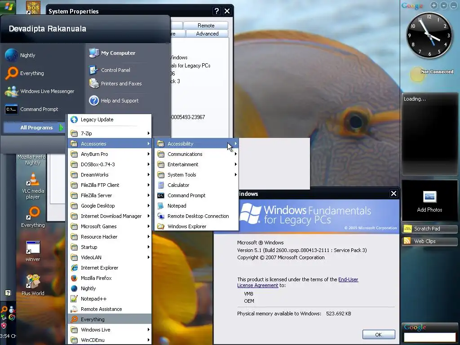Expand the System Tools submenu
Viewport: 460px width, 345px height.
tap(196, 175)
